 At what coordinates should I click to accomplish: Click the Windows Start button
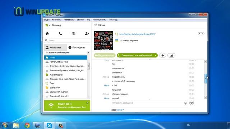tap(5, 125)
